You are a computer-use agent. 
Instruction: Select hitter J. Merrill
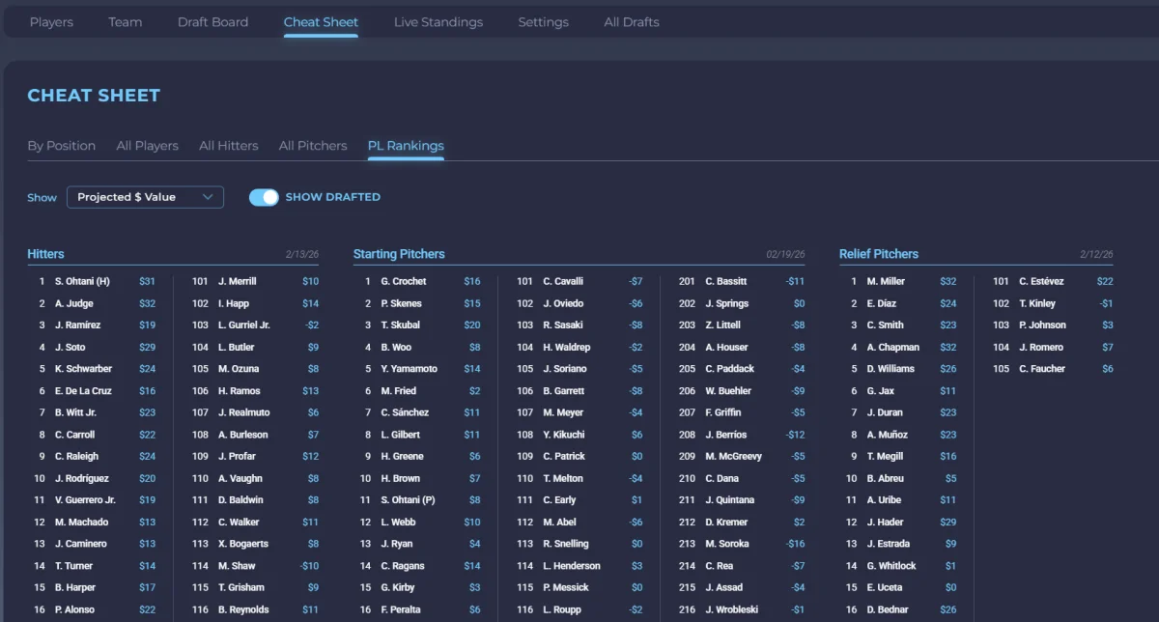[x=238, y=281]
